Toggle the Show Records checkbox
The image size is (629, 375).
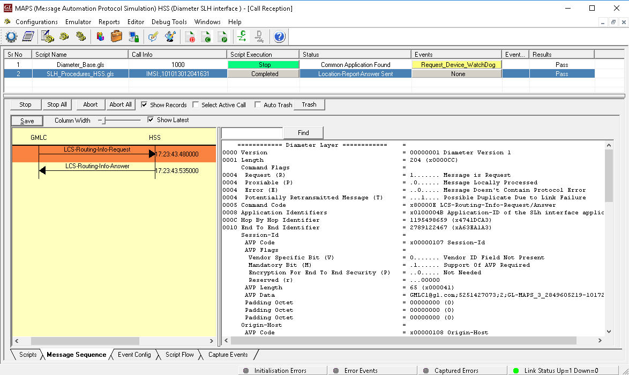point(144,105)
